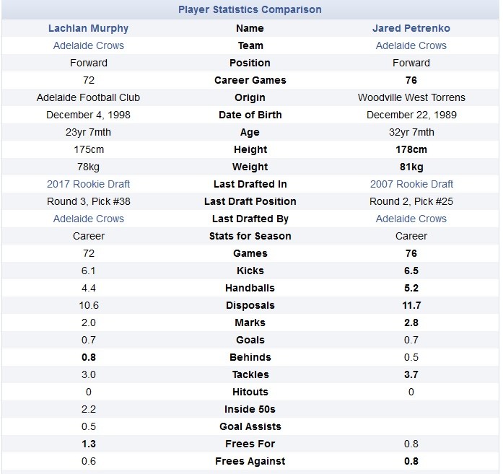The height and width of the screenshot is (474, 503).
Task: Click Adelaide Crows in Petrenko's Last Drafted By row
Action: click(x=411, y=219)
